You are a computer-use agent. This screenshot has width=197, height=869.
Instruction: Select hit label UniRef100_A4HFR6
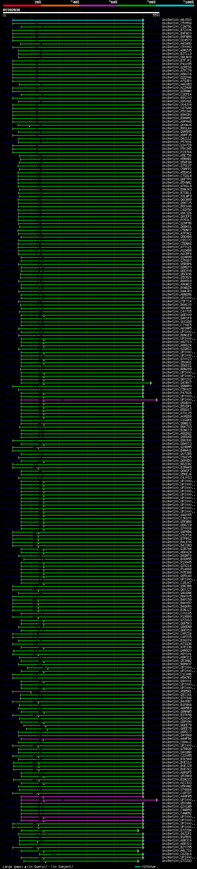[x=177, y=739]
